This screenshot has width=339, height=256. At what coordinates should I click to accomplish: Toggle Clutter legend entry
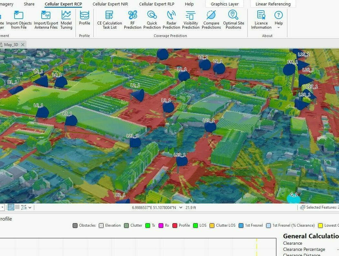(133, 225)
